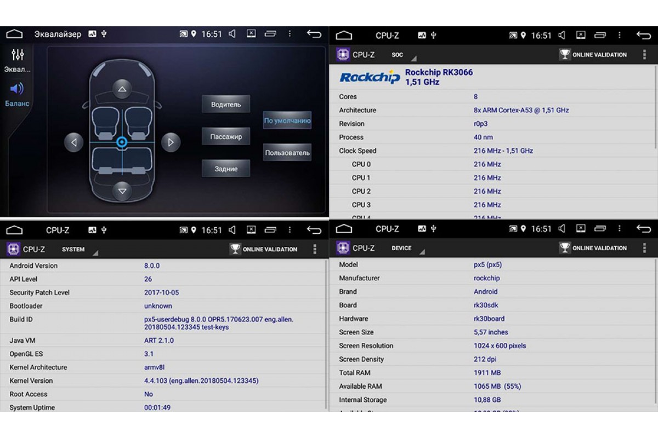Viewport: 658px width, 438px height.
Task: Switch to the Эквал... equalizer tab in the sidebar
Action: [x=18, y=61]
